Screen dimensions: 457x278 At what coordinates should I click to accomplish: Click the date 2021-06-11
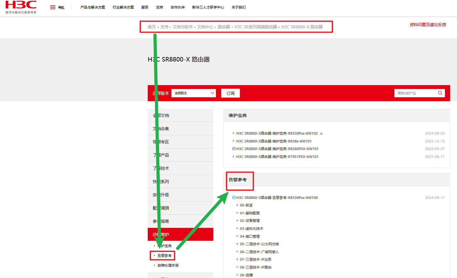click(435, 157)
